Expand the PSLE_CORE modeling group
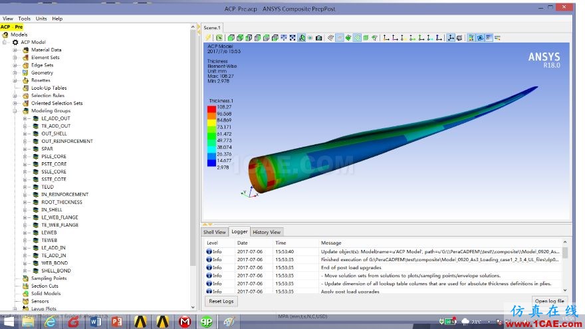The image size is (585, 329). click(25, 156)
